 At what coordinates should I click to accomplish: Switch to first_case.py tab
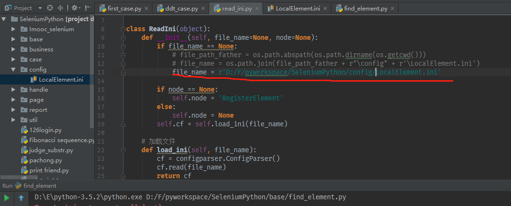(x=125, y=9)
